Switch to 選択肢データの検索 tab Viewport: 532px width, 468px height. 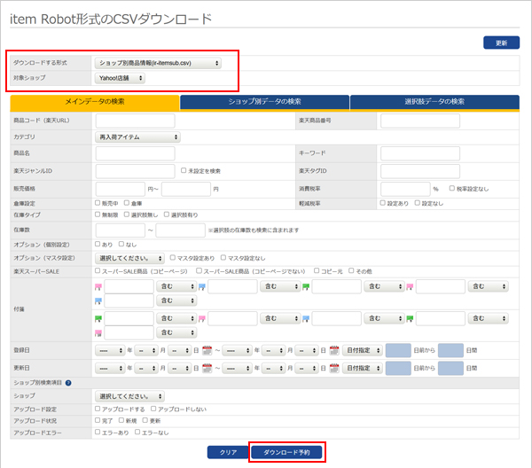coord(434,102)
